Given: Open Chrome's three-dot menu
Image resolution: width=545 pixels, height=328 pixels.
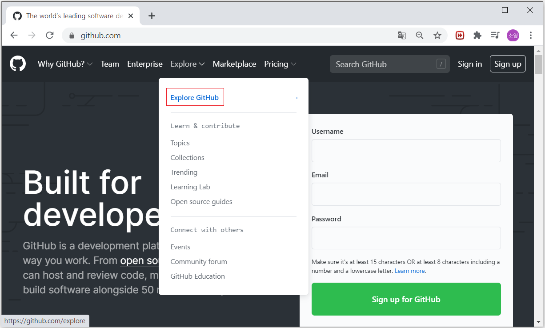Looking at the screenshot, I should (531, 36).
